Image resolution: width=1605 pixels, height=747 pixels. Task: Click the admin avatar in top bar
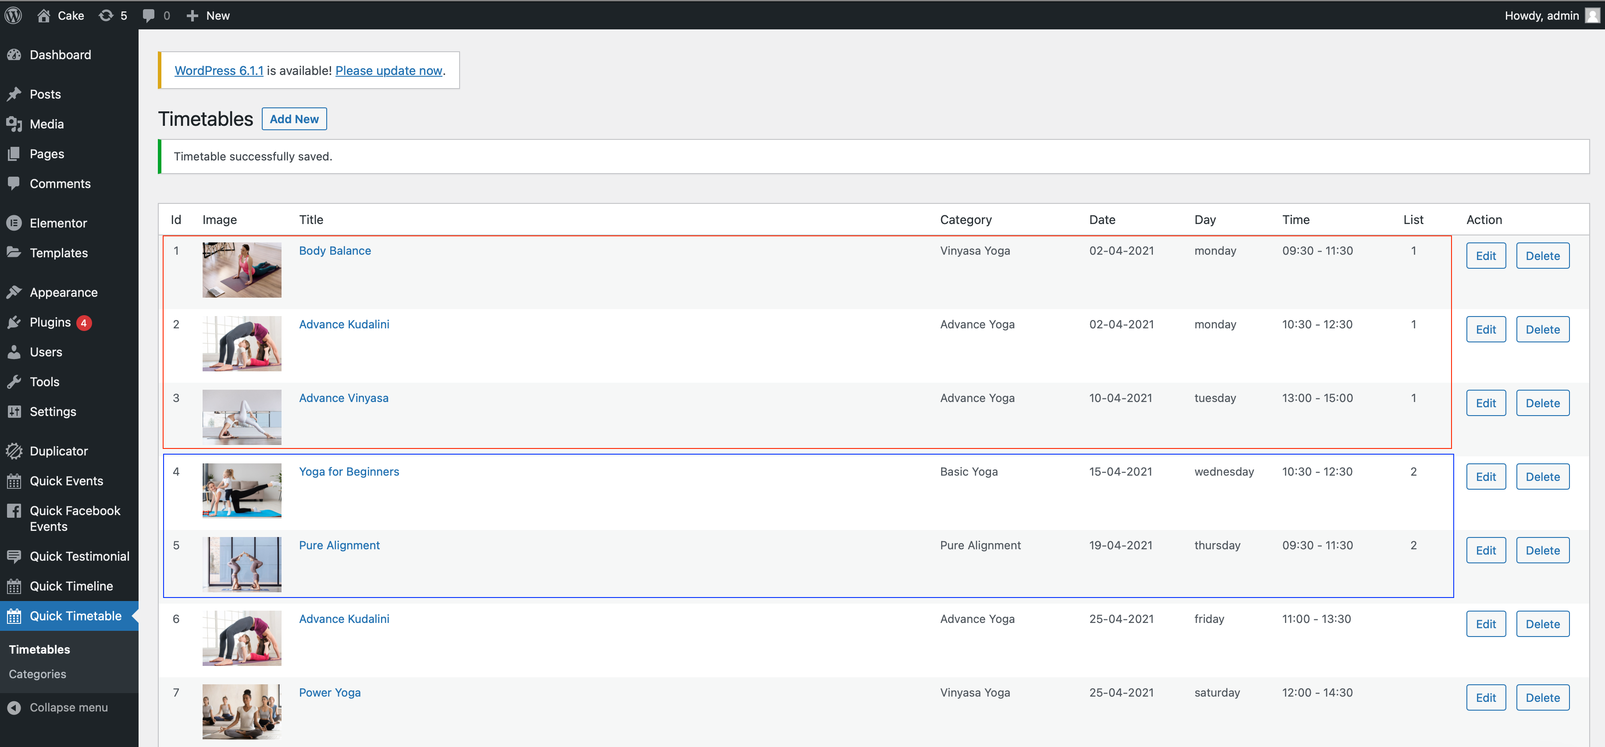(x=1593, y=15)
